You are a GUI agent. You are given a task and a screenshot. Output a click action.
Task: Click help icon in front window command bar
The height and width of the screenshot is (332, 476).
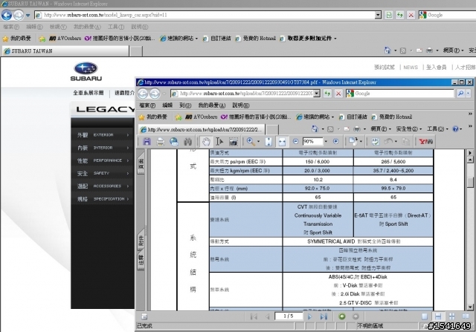(x=455, y=128)
